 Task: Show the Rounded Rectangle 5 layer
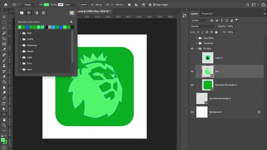[x=192, y=98]
